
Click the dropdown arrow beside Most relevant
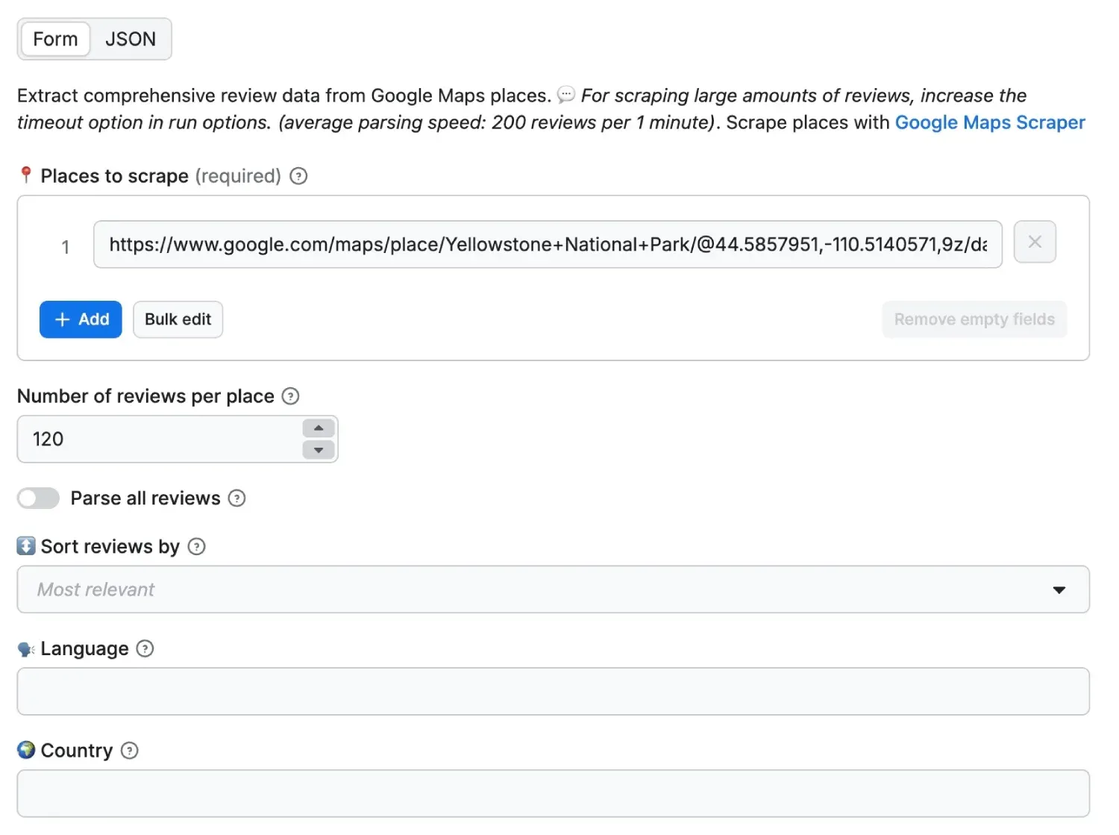click(1059, 590)
